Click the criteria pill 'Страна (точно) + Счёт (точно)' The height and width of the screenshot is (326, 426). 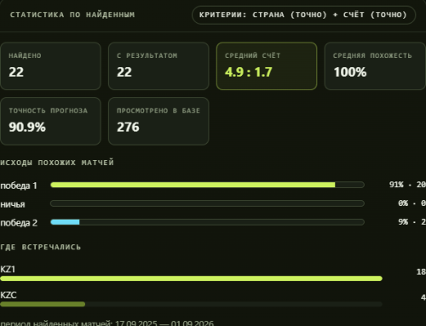click(x=303, y=14)
